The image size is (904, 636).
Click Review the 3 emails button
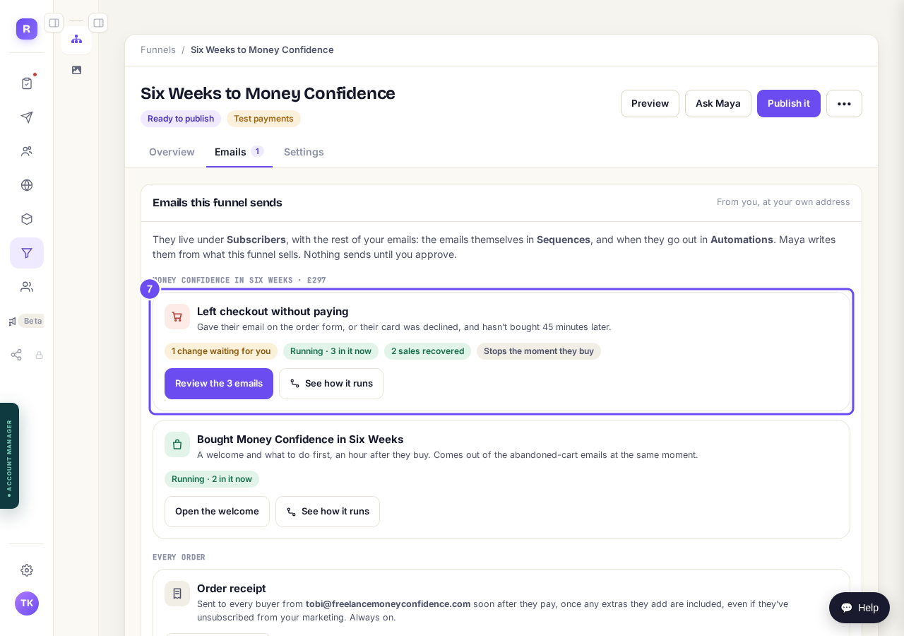point(219,384)
